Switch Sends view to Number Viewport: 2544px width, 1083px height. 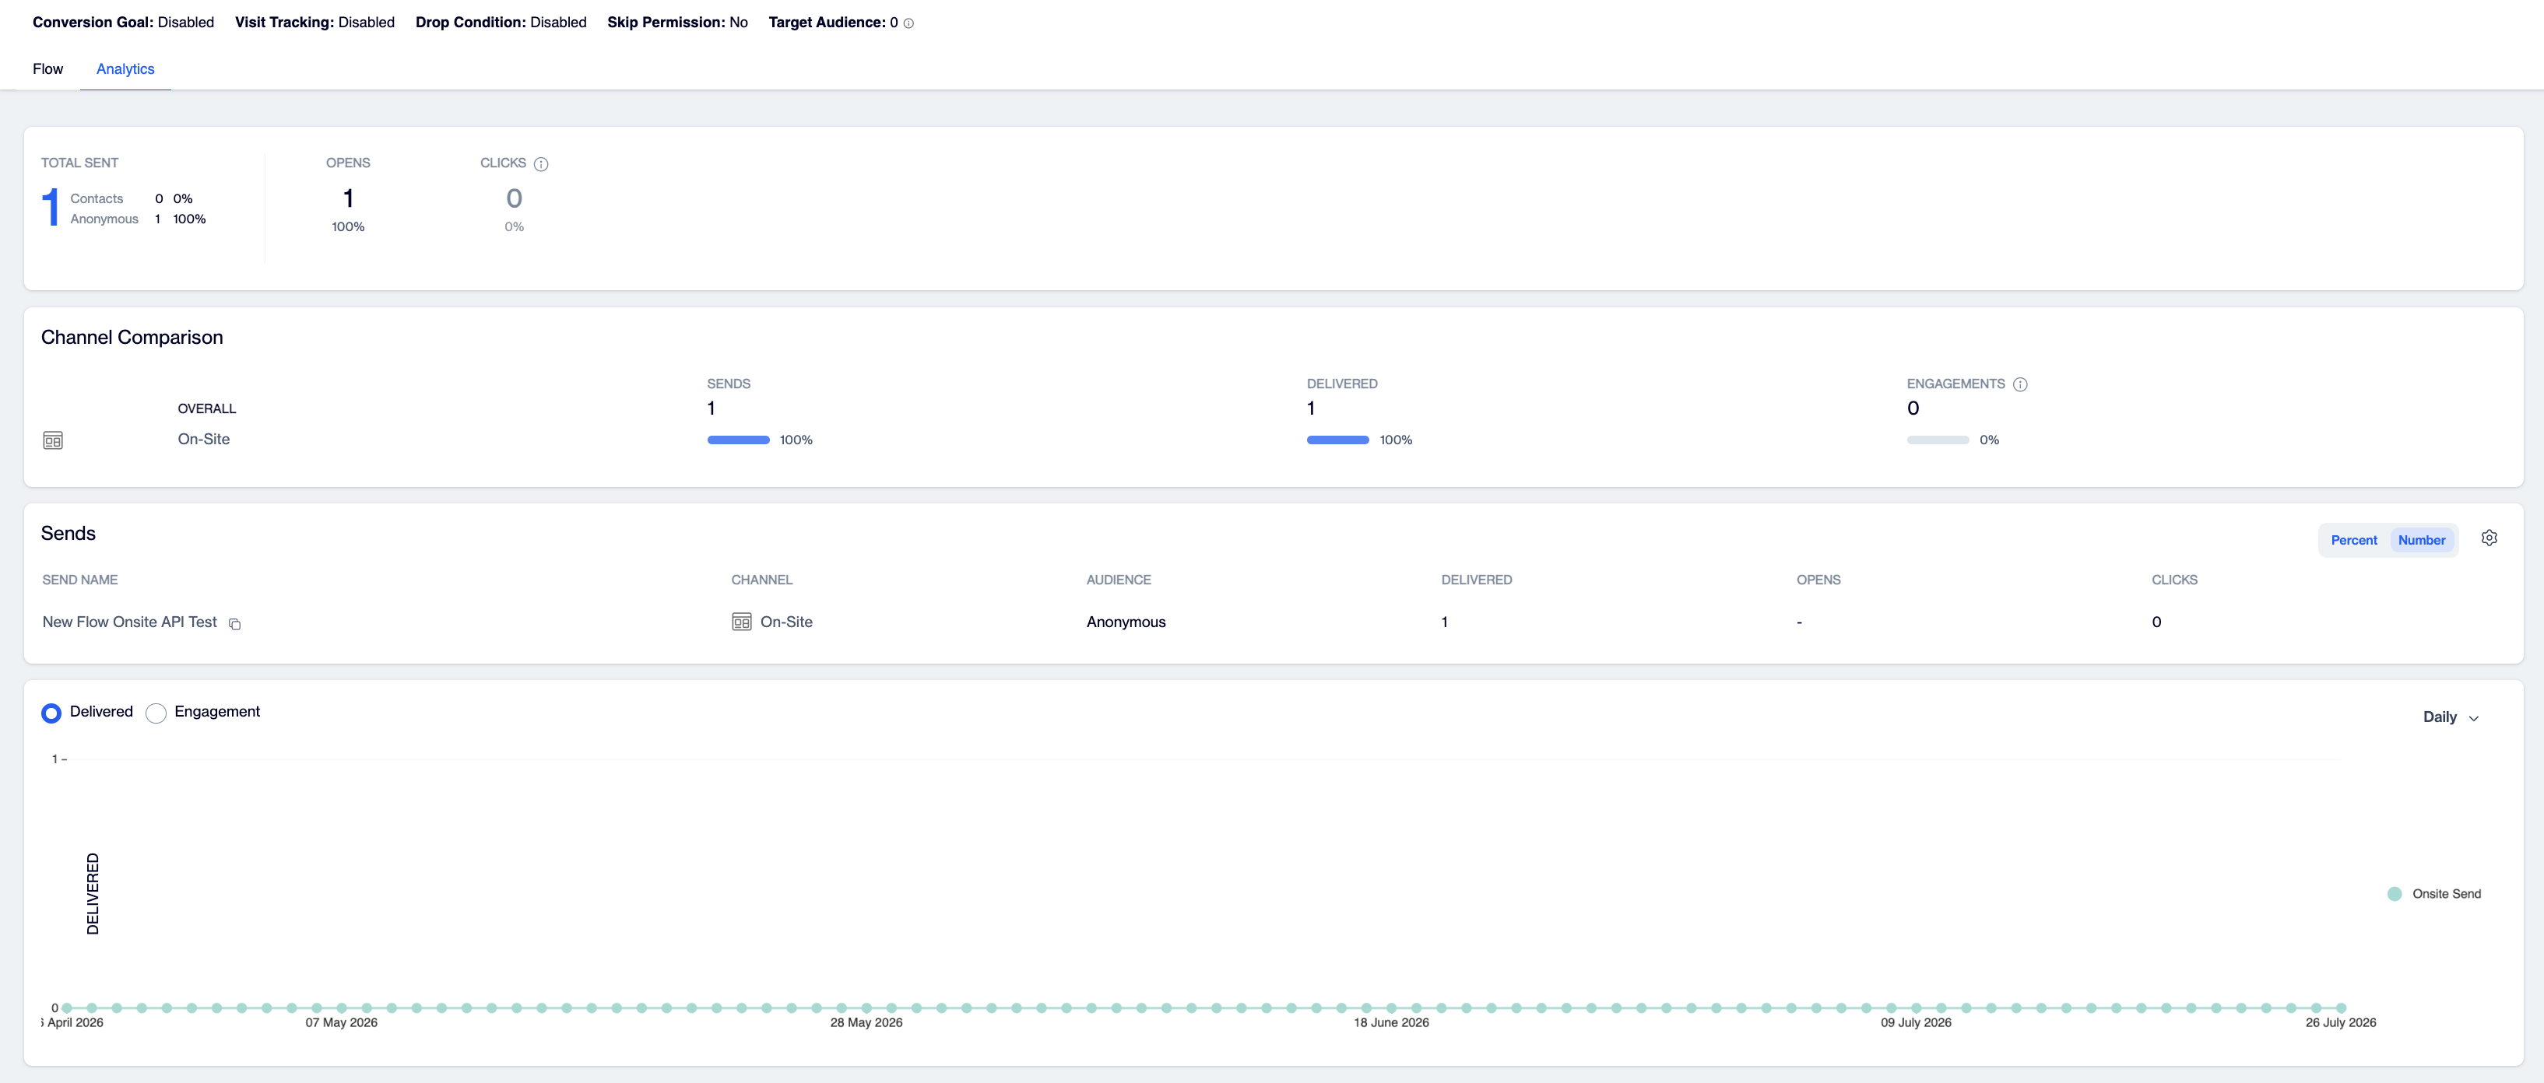click(x=2422, y=540)
